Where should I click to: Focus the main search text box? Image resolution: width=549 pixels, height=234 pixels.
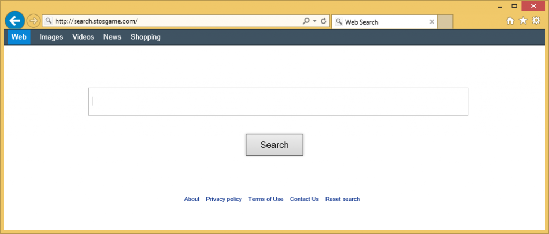pyautogui.click(x=278, y=102)
